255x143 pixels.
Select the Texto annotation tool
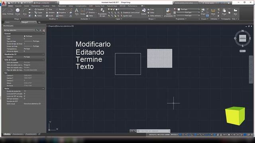pyautogui.click(x=76, y=12)
